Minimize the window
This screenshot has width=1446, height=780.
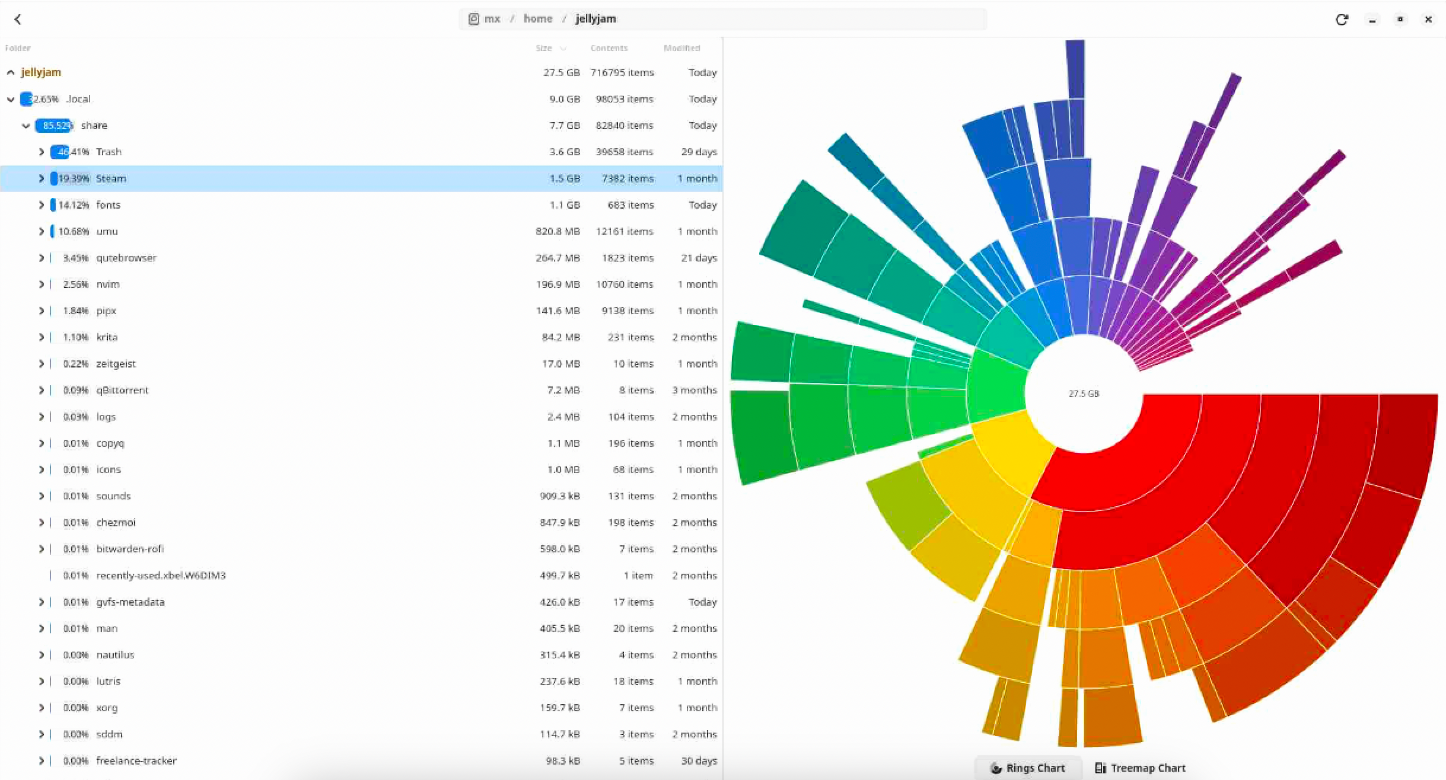click(x=1372, y=20)
